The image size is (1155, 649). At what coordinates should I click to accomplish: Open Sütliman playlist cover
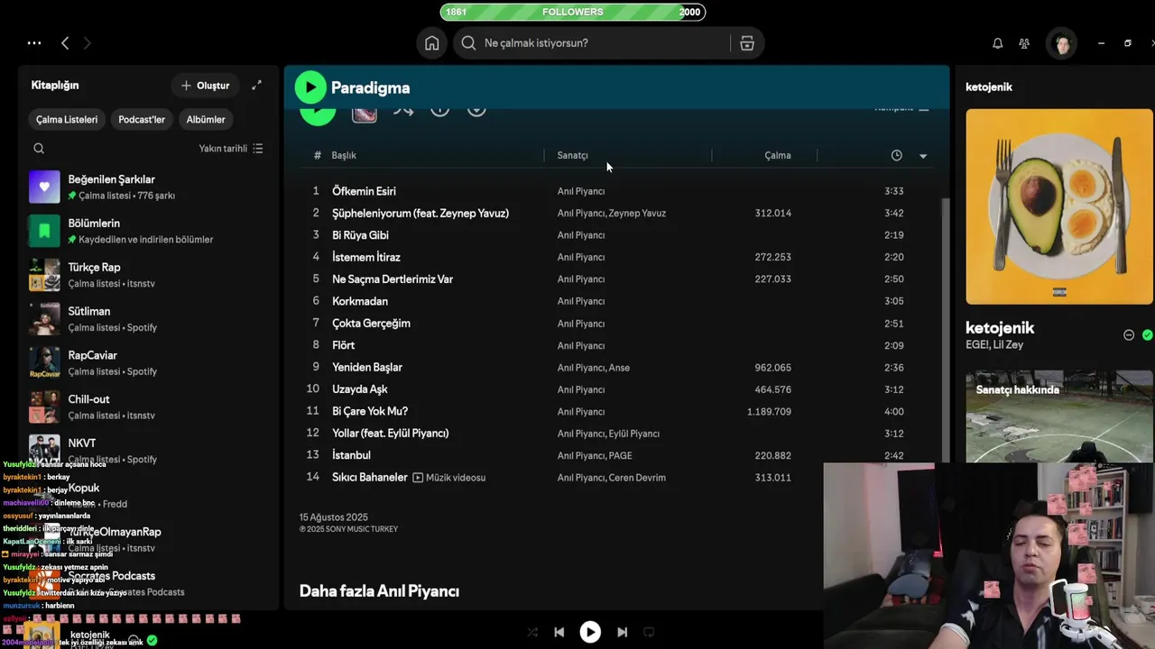[x=44, y=319]
